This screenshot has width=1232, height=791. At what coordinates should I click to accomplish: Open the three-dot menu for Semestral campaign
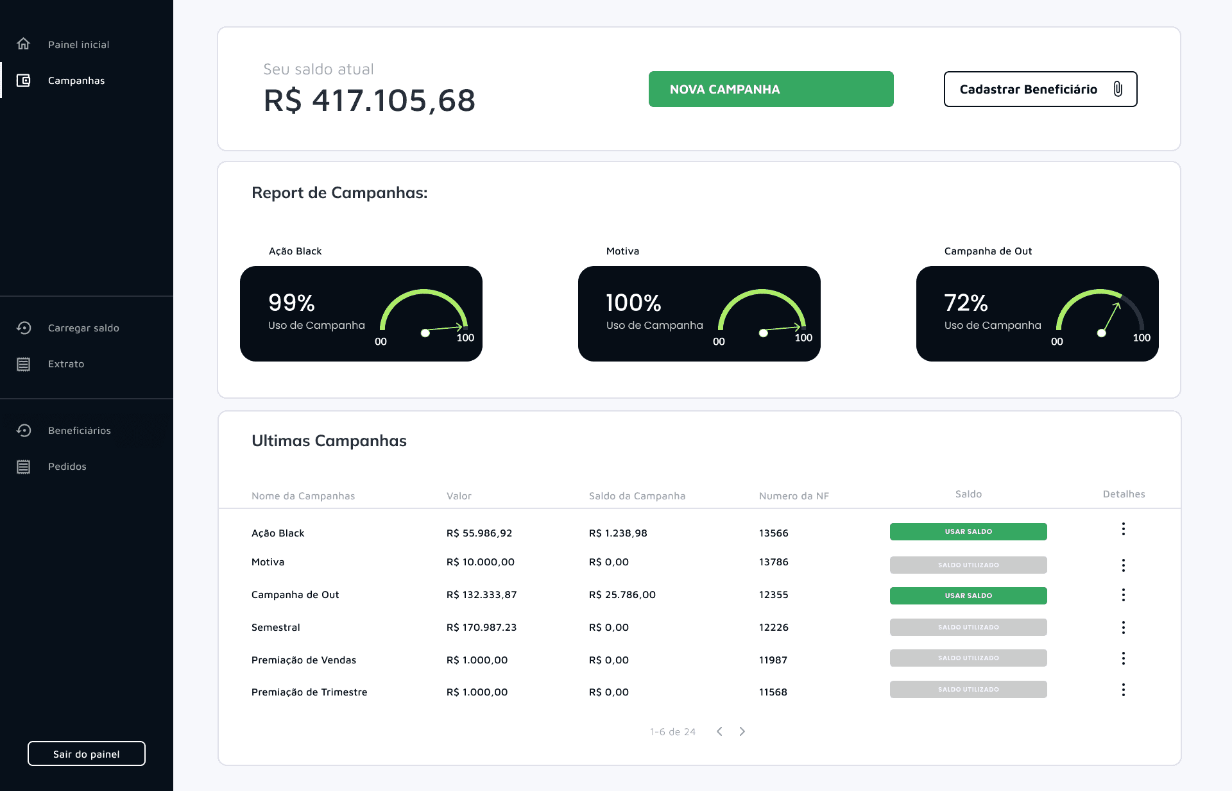1124,628
